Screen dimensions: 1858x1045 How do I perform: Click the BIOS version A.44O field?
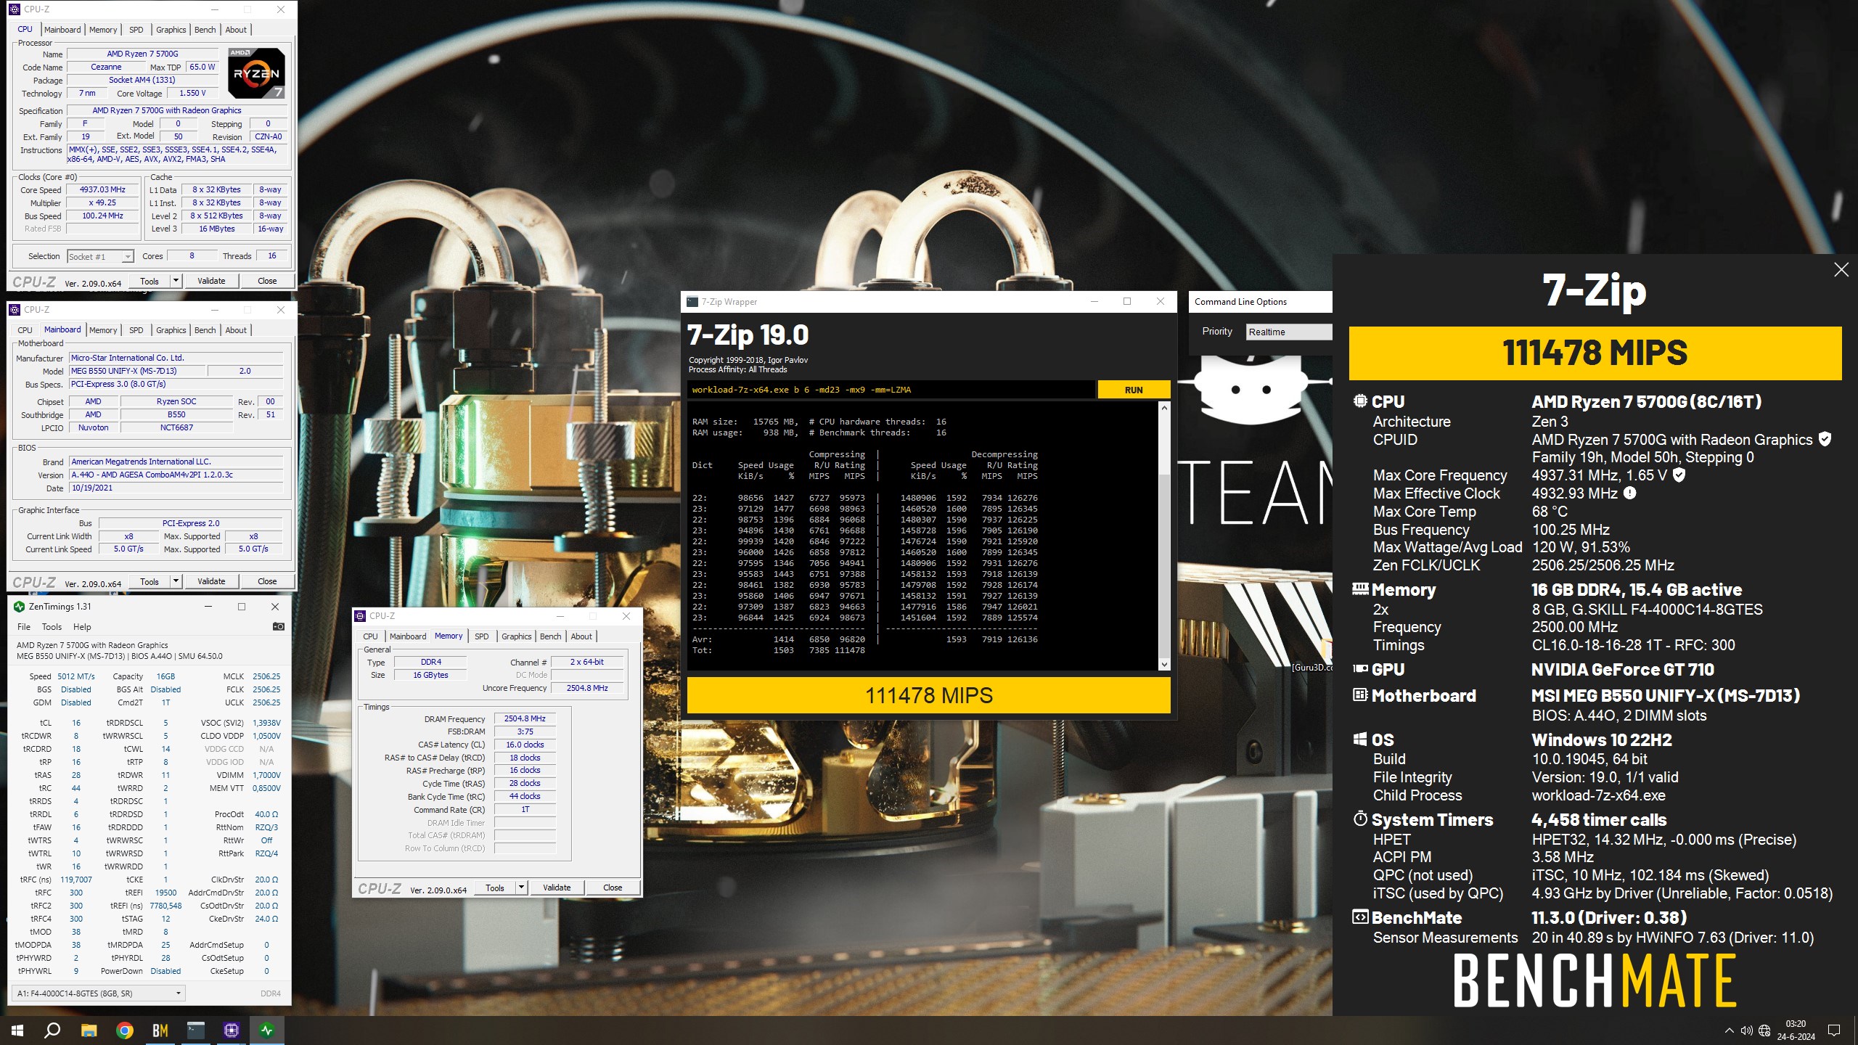176,475
